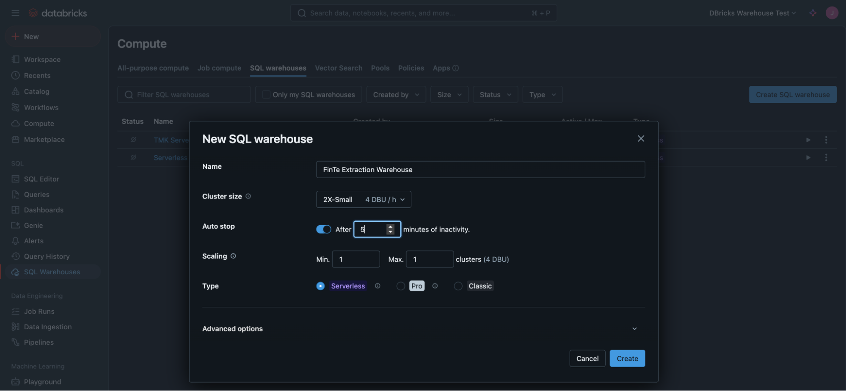The width and height of the screenshot is (846, 391).
Task: Open the Vector Search tab
Action: [x=339, y=68]
